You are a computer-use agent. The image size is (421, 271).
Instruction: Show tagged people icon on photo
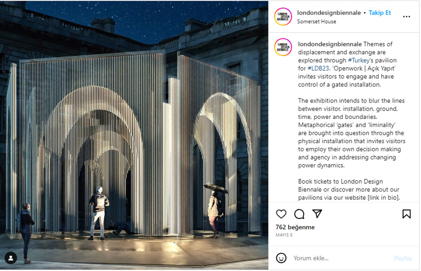(x=11, y=258)
